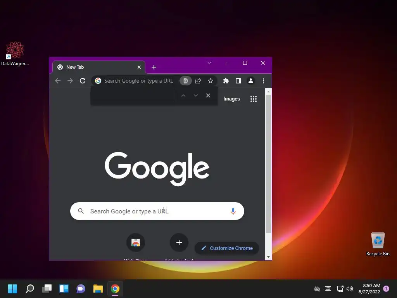
Task: Focus the Chrome address bar
Action: (x=138, y=81)
